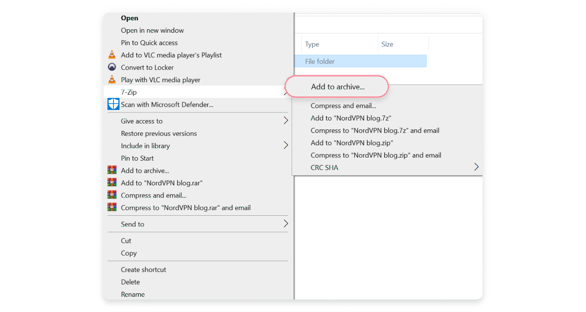Select Compress to "NordVPN blog.7z" and email
This screenshot has width=586, height=312.
coord(375,130)
